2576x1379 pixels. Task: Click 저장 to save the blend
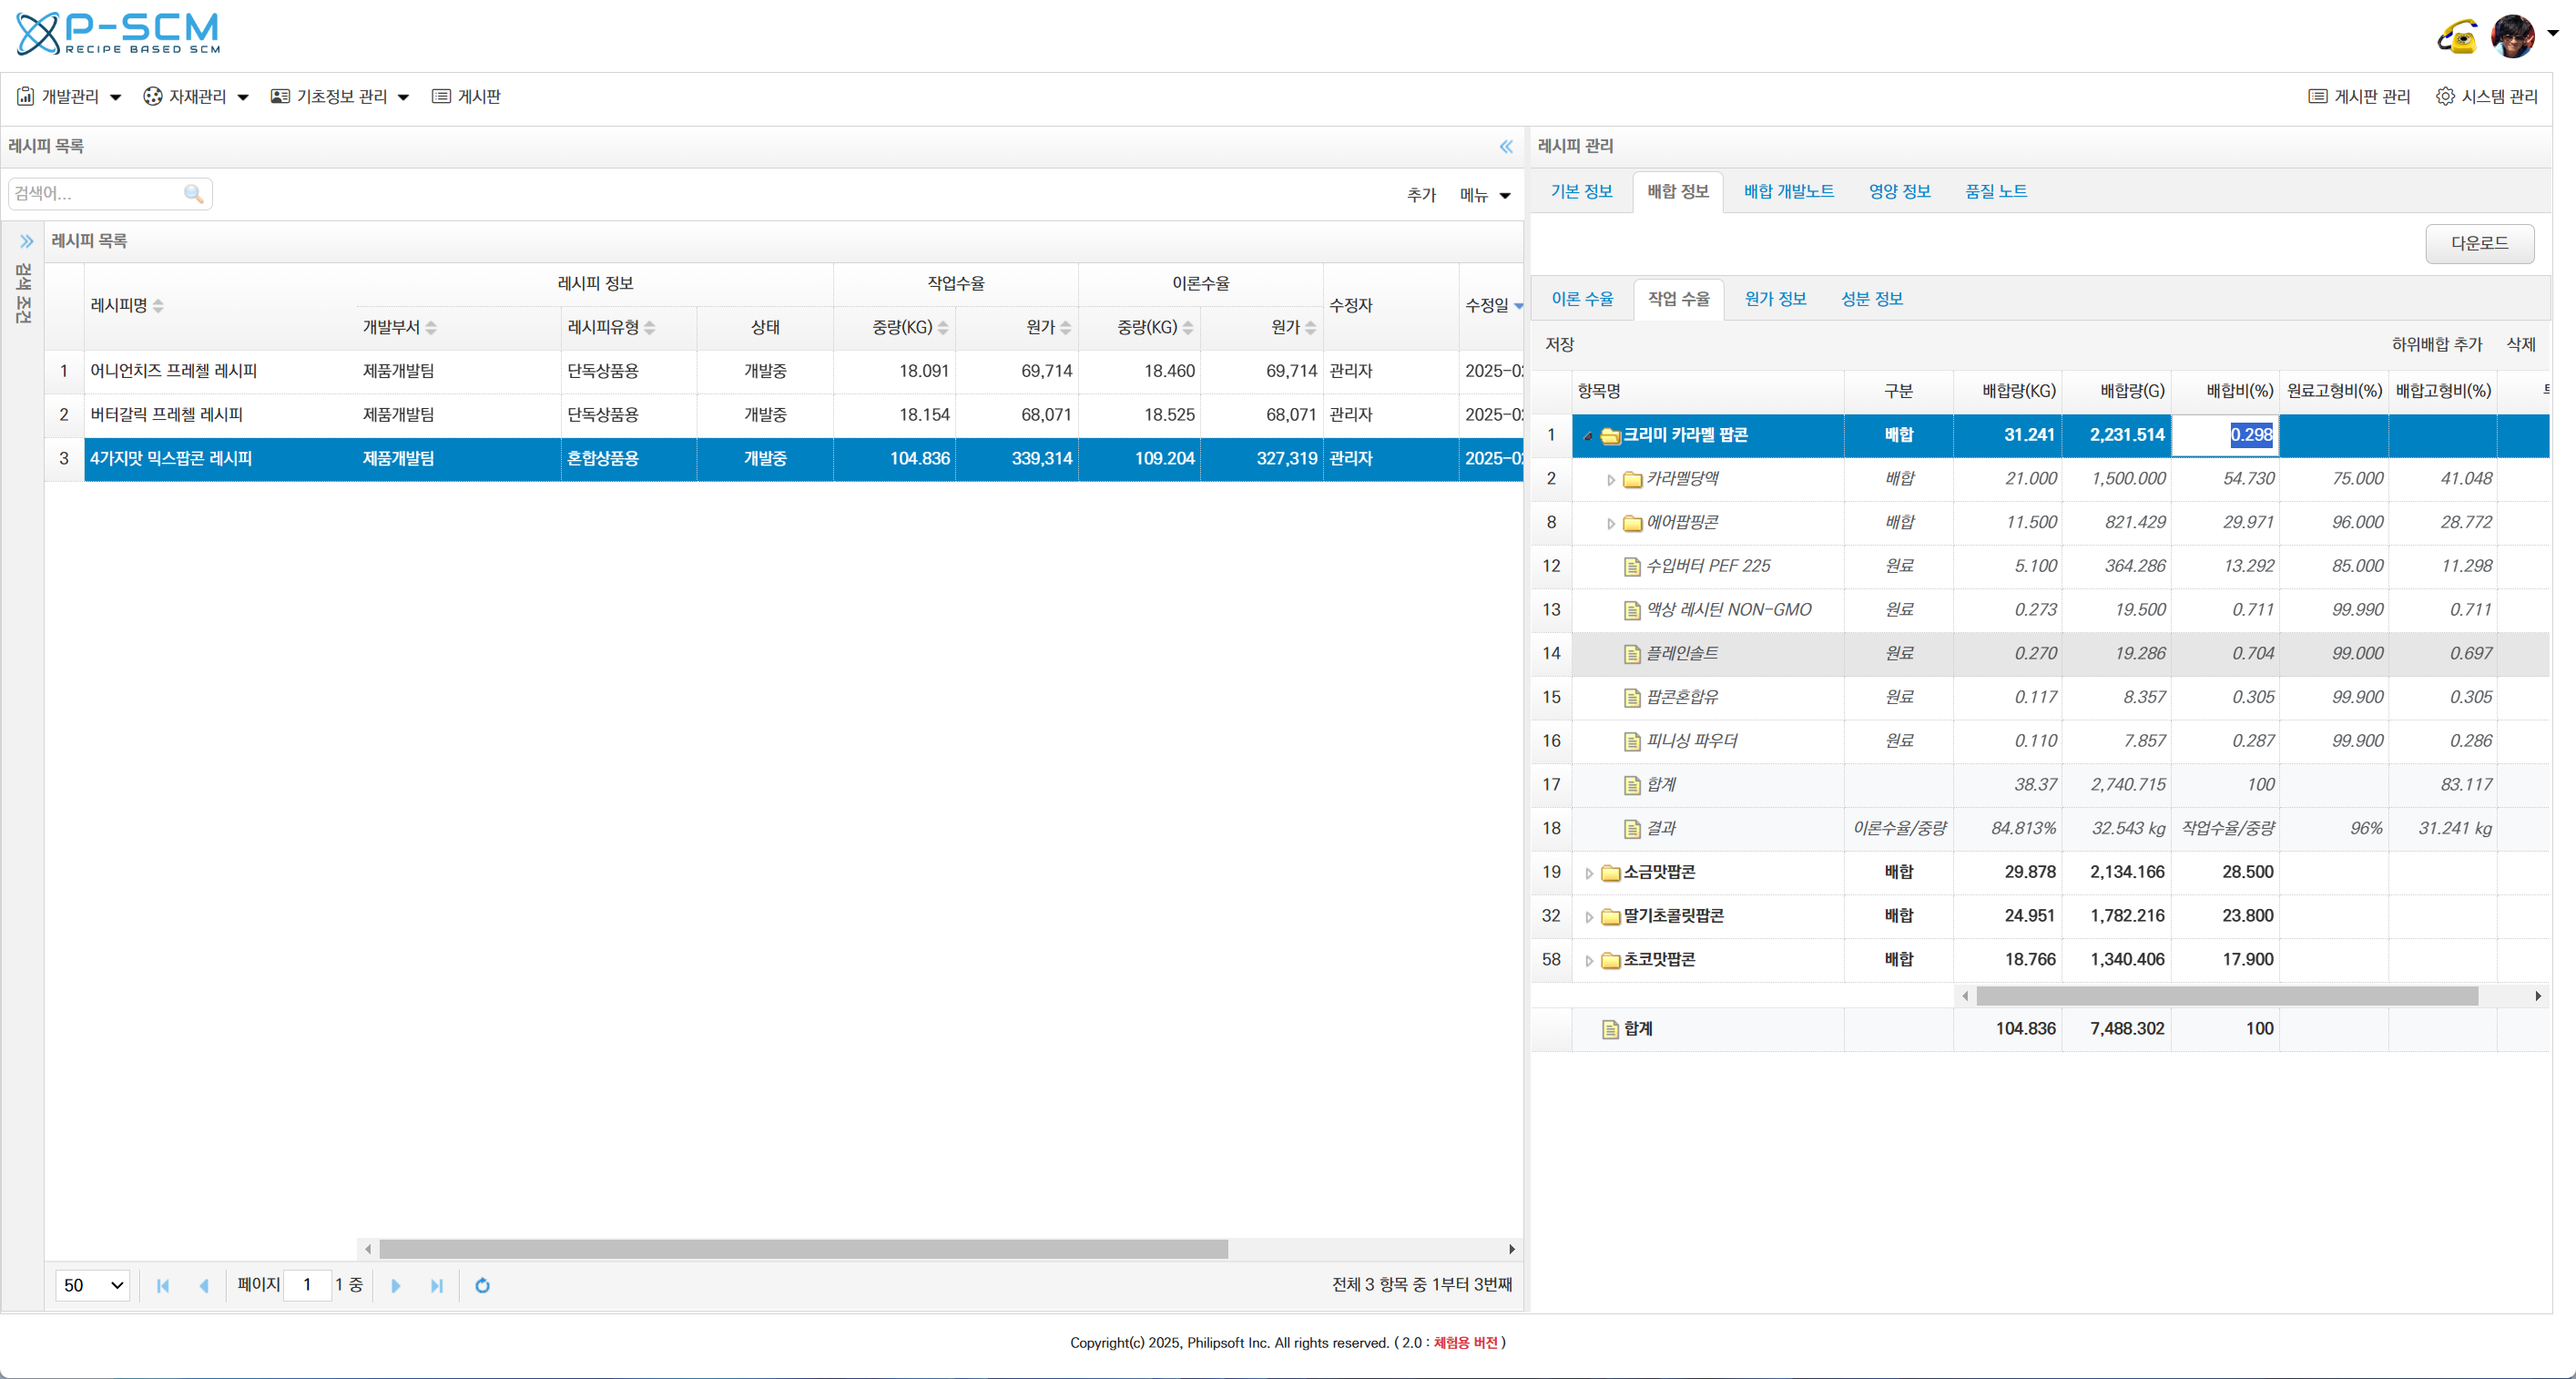click(x=1559, y=345)
